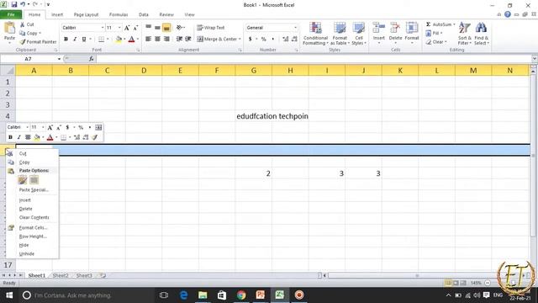Open Format as Table gallery

340,34
